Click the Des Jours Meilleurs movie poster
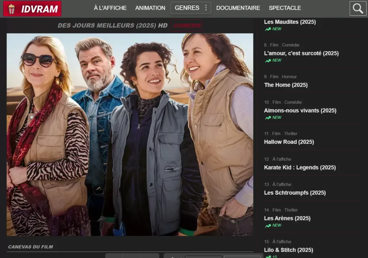The image size is (368, 258). 130,134
